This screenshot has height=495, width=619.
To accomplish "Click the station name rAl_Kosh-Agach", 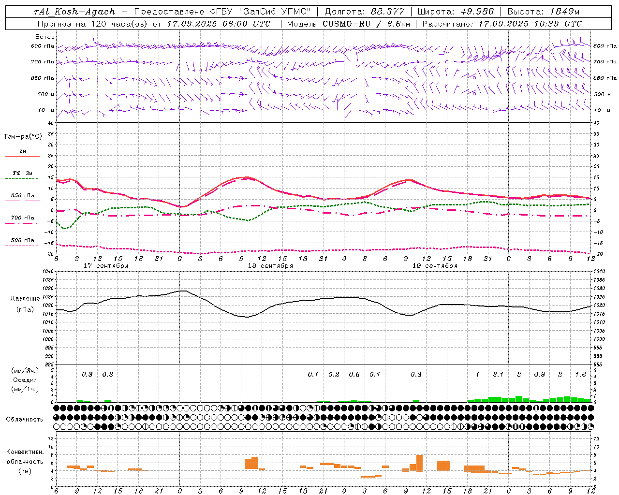I will coord(75,12).
